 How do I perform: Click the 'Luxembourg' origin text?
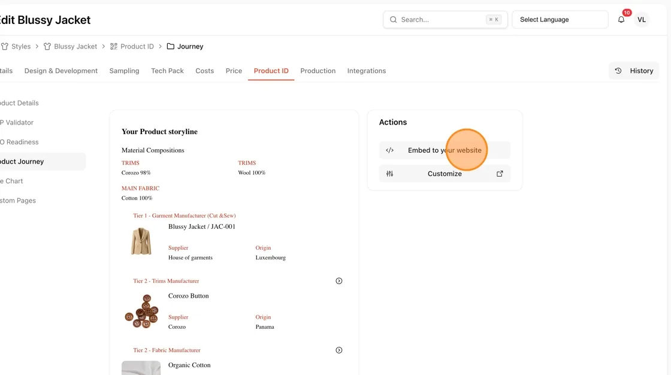pos(270,258)
